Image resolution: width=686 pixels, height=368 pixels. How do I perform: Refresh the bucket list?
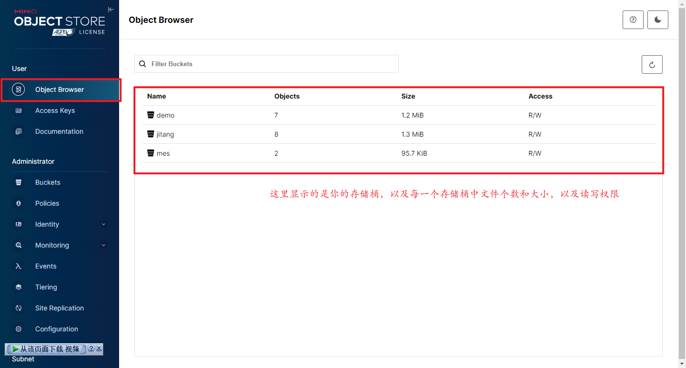point(652,64)
